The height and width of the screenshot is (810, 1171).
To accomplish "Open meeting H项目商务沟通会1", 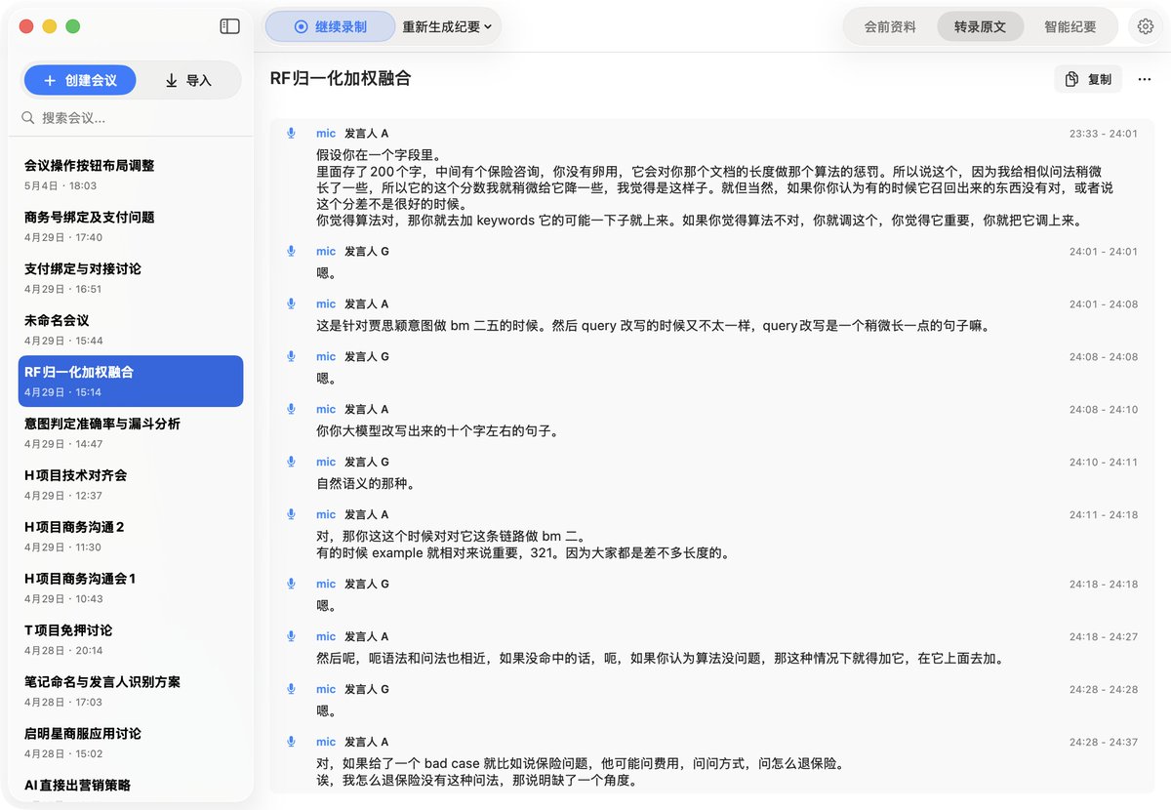I will click(131, 588).
